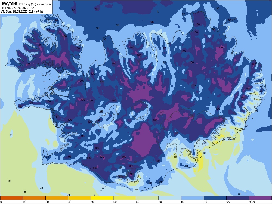
Task: Click the '0' legend scale label
Action: pyautogui.click(x=1, y=202)
